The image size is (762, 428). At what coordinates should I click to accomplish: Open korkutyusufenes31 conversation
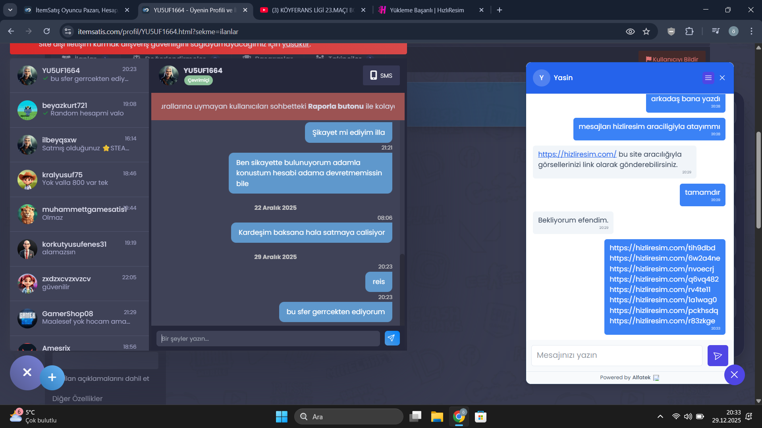[x=79, y=249]
